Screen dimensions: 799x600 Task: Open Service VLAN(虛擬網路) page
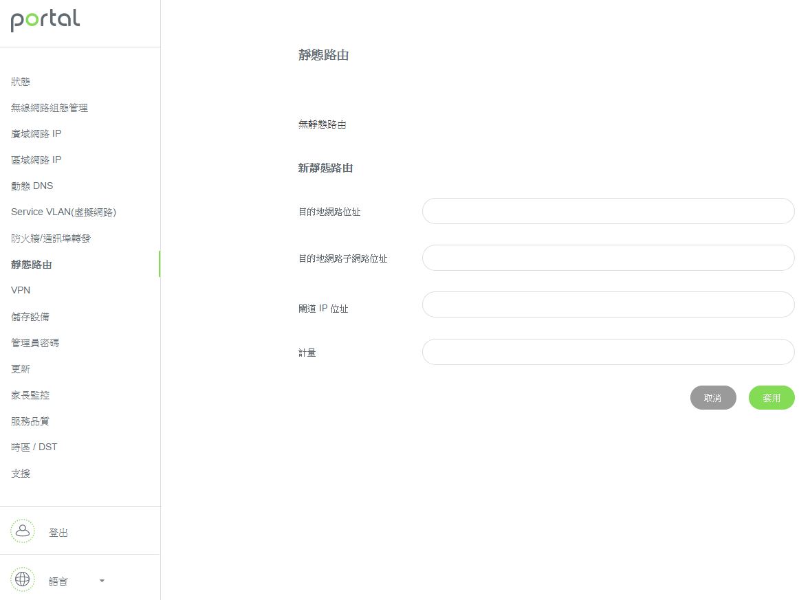tap(64, 212)
